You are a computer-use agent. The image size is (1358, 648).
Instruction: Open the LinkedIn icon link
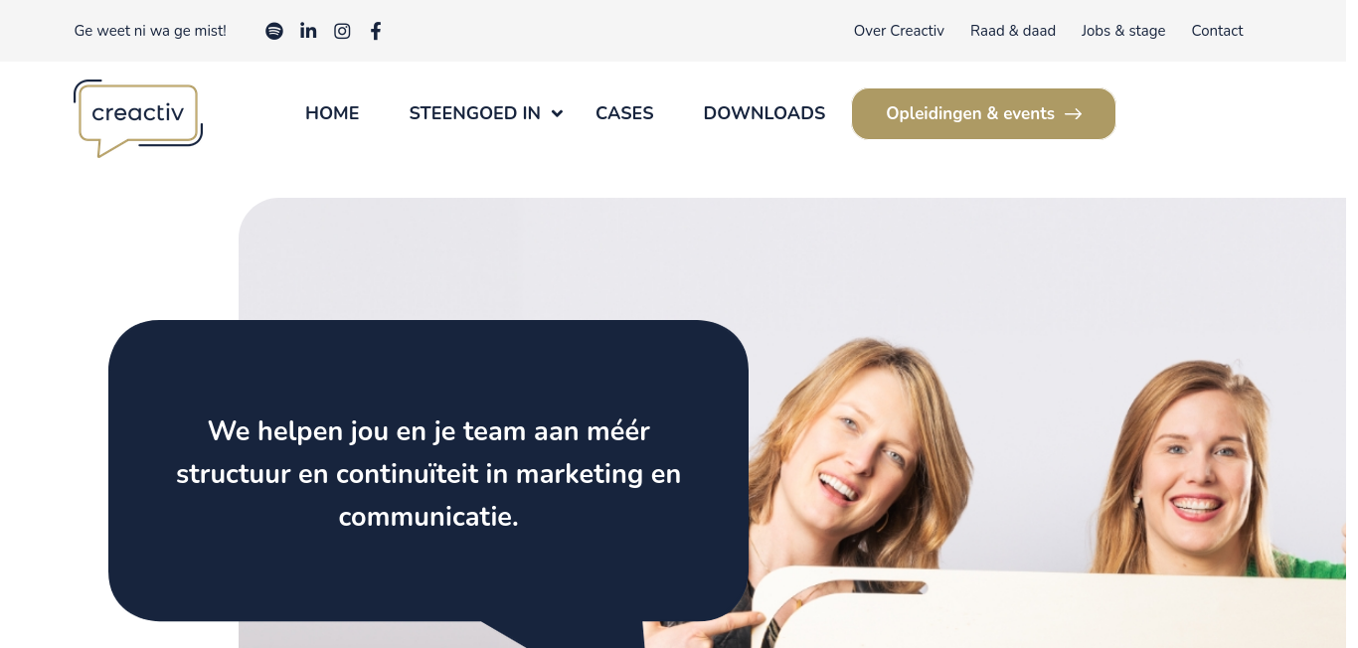(308, 31)
